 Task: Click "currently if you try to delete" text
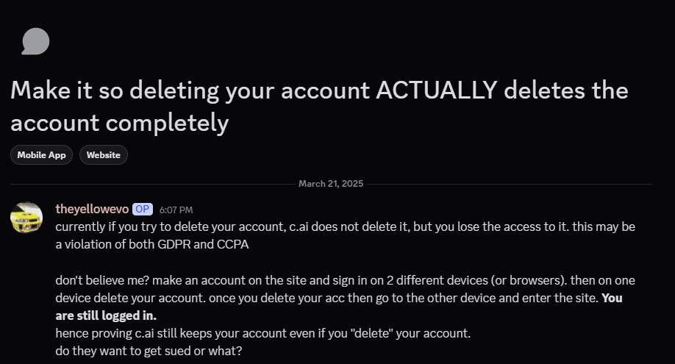click(x=132, y=226)
